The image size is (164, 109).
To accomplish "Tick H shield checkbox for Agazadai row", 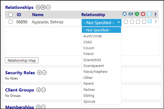I will pos(138,22).
